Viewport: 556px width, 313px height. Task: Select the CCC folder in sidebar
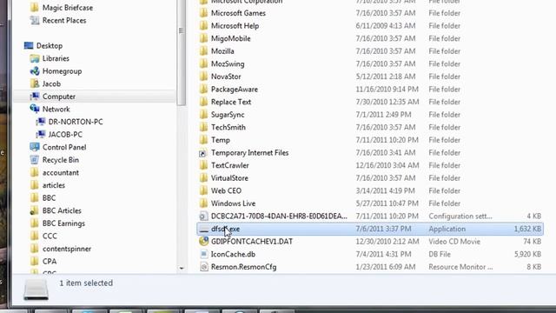[x=50, y=236]
